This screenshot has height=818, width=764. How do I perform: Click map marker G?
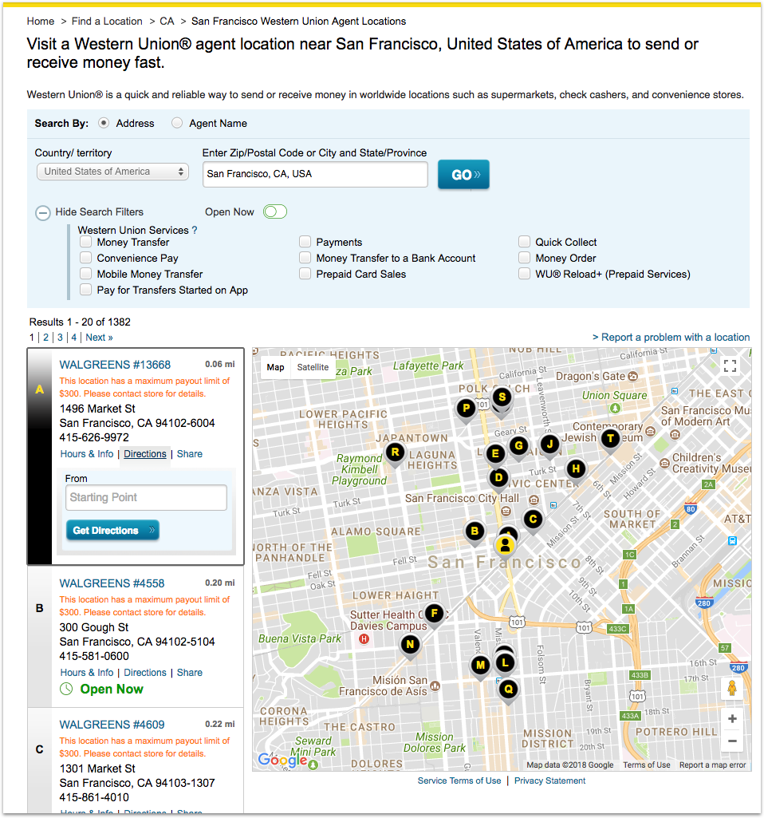pos(518,445)
